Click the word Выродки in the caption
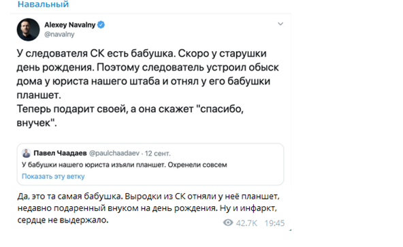Screen dimensions: 403x247 143,197
